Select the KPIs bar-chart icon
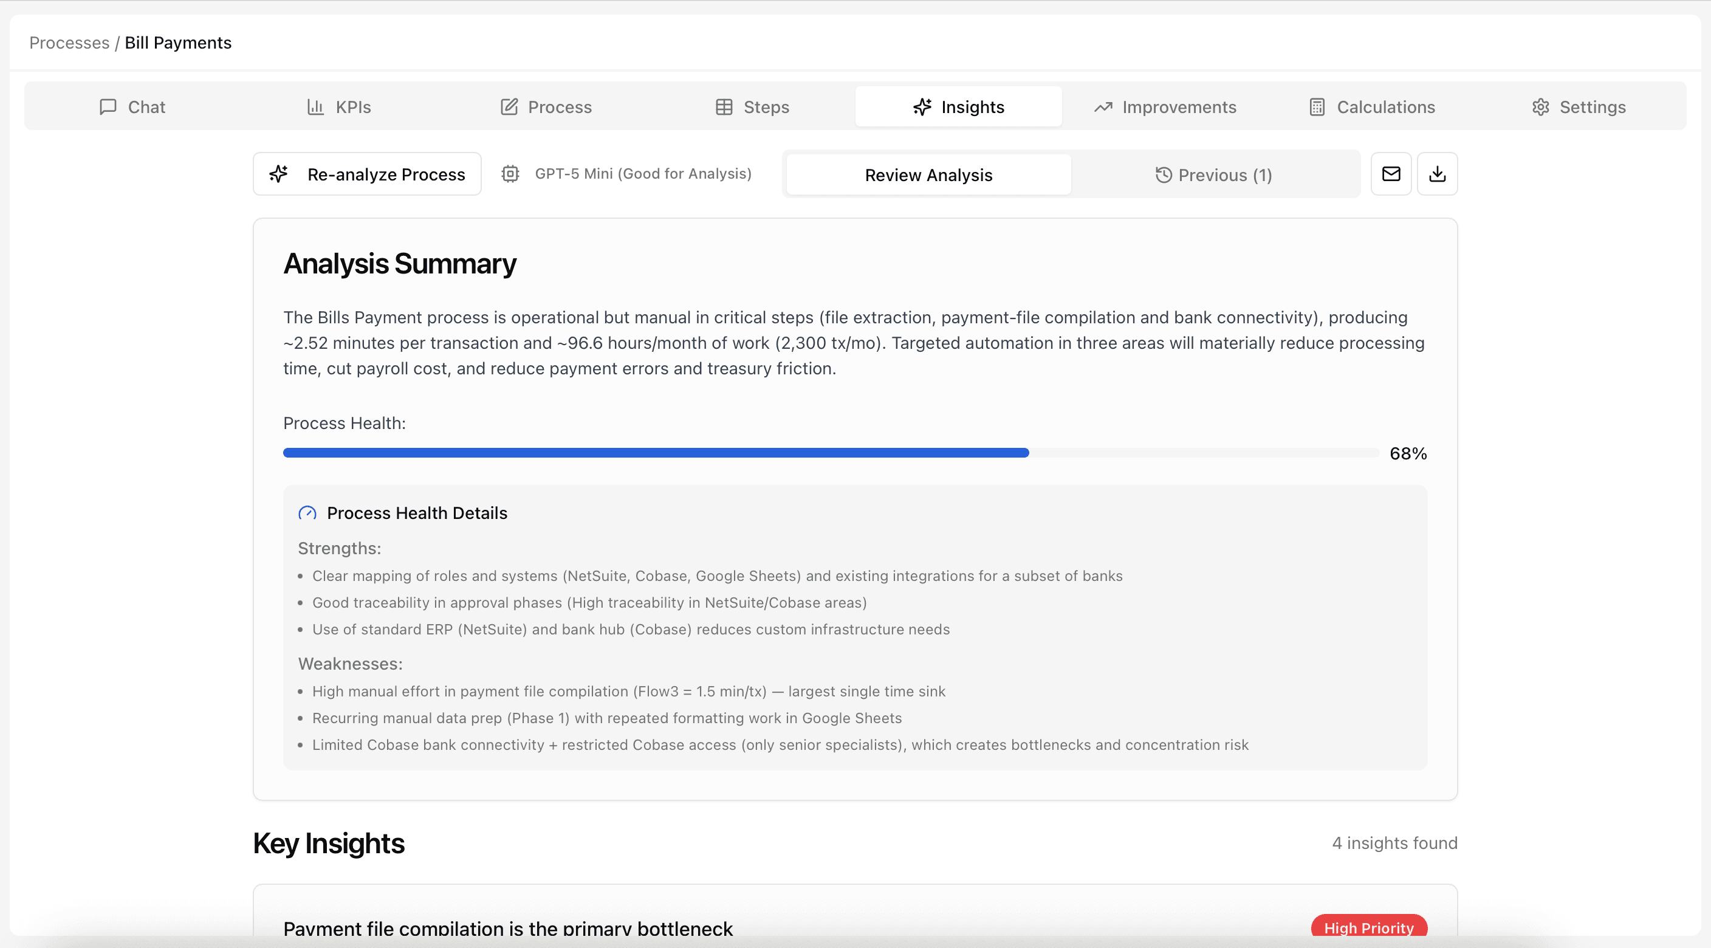1711x948 pixels. [x=317, y=106]
